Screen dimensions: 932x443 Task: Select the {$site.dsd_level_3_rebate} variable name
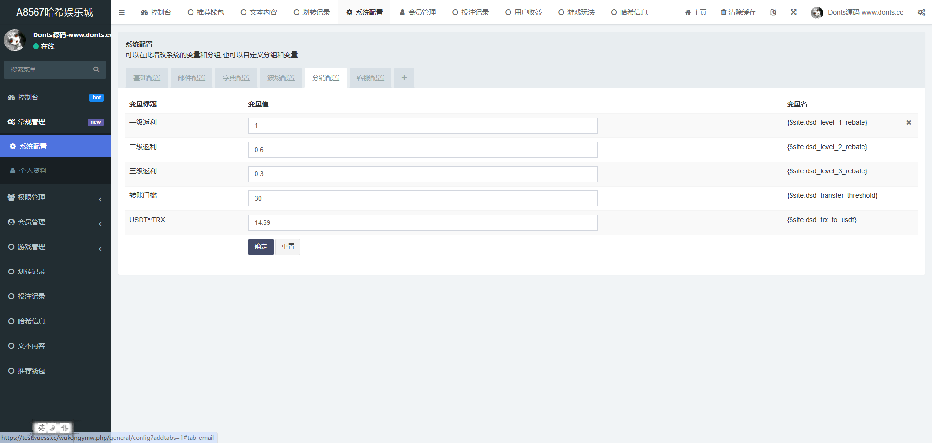tap(827, 171)
